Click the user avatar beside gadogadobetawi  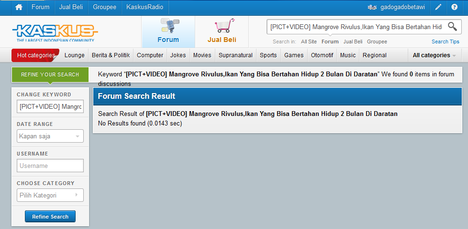click(x=372, y=8)
